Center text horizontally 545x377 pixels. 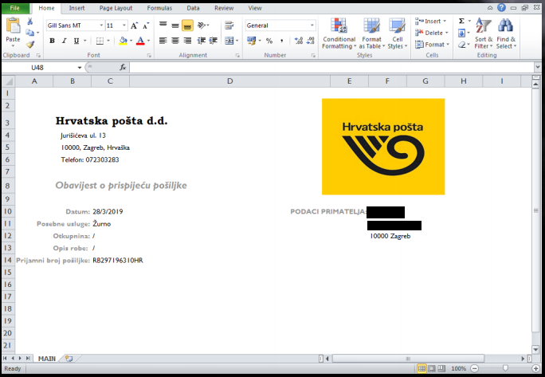175,41
